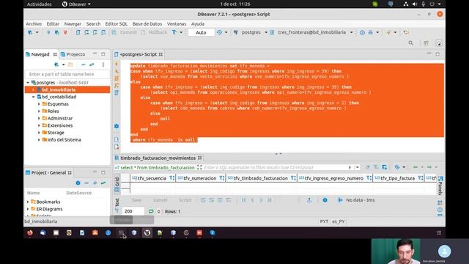Toggle the Panels side button in results
469x264 pixels.
pos(440,186)
